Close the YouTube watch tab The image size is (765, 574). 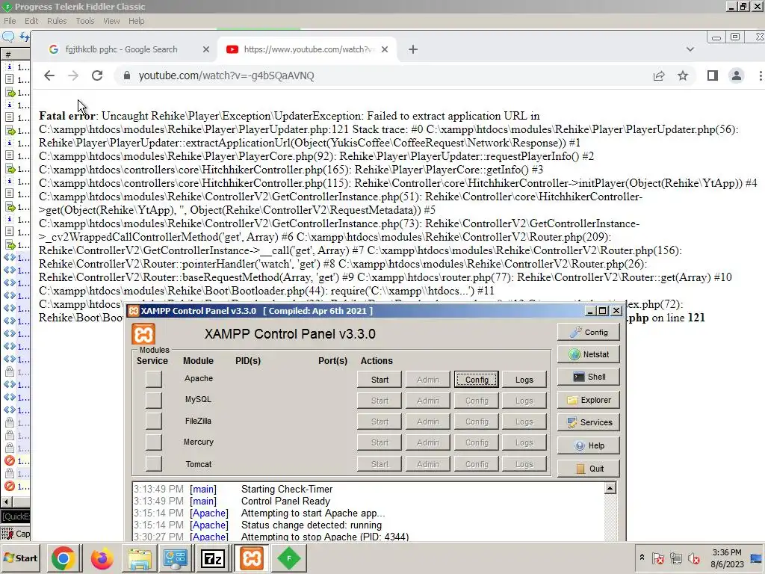(x=385, y=49)
